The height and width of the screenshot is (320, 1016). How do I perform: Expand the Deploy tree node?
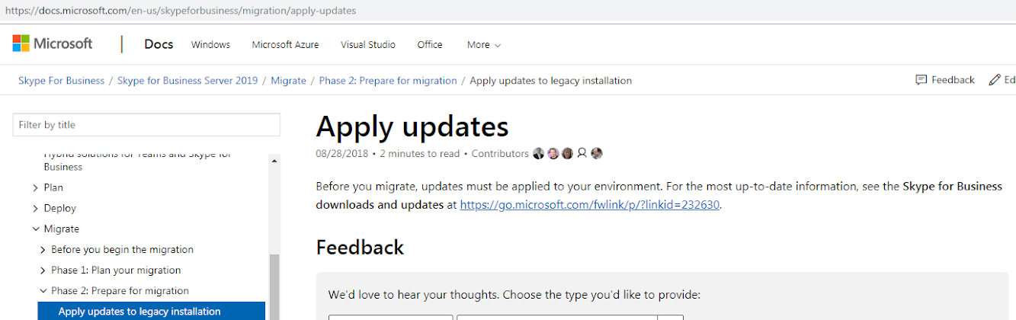click(x=36, y=208)
